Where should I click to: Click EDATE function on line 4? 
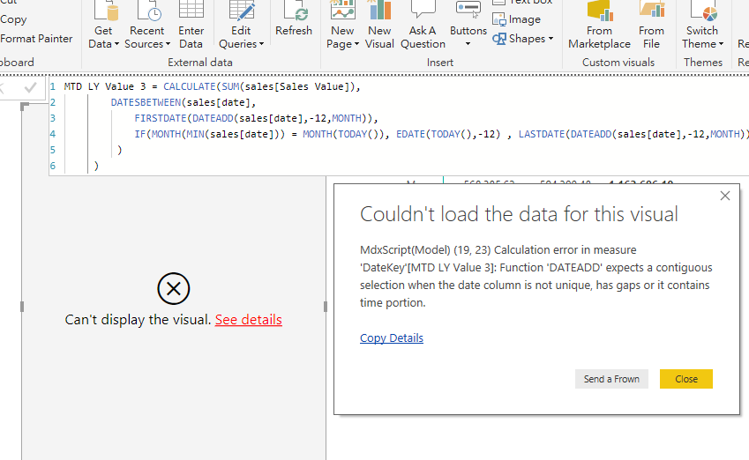point(410,134)
